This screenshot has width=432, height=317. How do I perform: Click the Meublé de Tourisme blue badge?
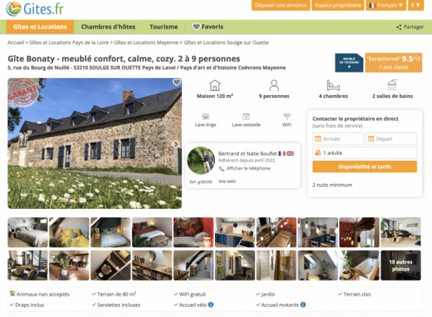tap(349, 63)
